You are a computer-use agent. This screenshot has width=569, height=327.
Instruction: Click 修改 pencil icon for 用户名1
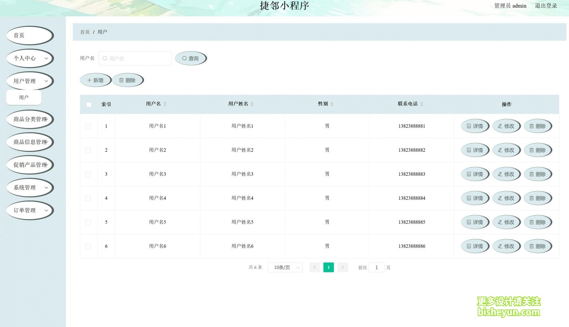(x=500, y=126)
